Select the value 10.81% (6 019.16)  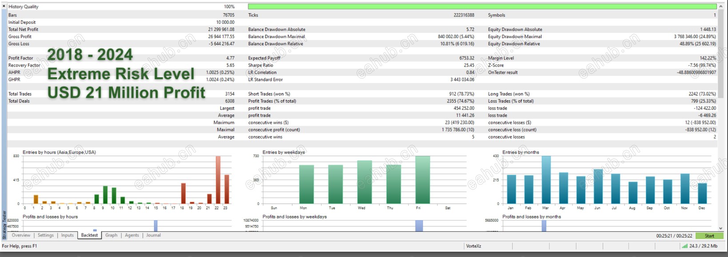coord(457,43)
